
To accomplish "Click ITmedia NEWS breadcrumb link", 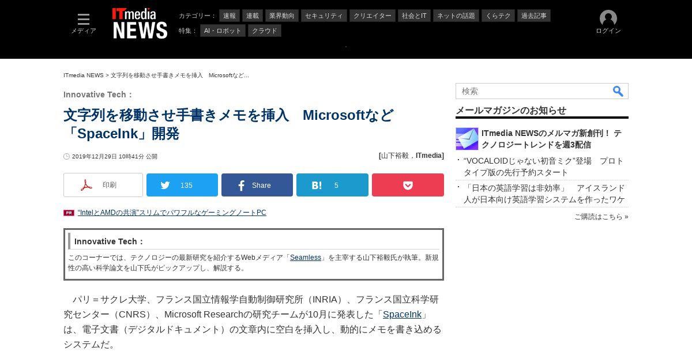I will tap(84, 75).
